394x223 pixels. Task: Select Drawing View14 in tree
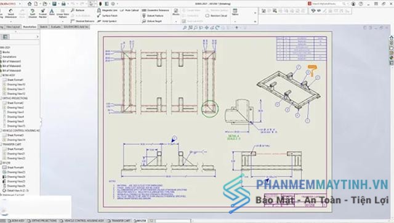[x=16, y=140]
